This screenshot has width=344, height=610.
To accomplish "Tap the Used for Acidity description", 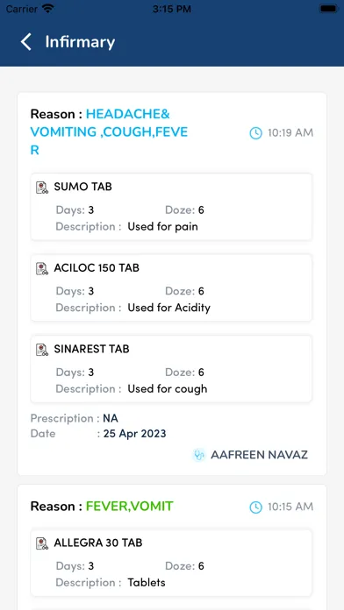I will [169, 308].
